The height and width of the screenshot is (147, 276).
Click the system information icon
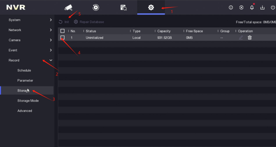point(231,8)
